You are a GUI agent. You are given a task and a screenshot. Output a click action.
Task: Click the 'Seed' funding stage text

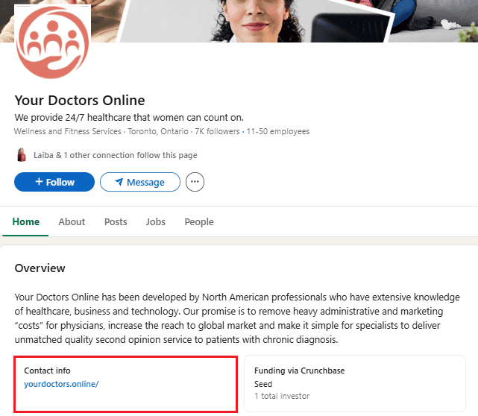tap(263, 384)
